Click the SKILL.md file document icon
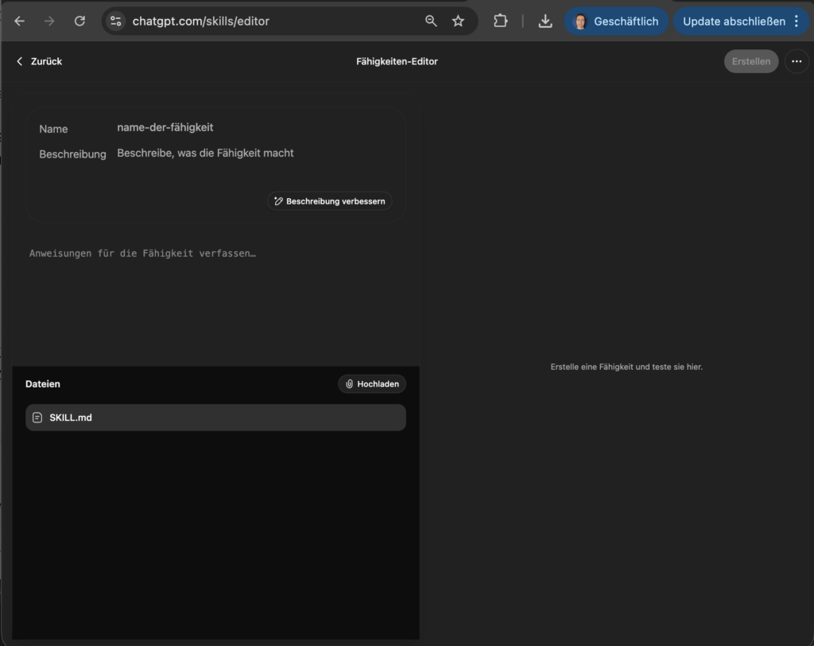Screen dimensions: 814x646 [37, 417]
